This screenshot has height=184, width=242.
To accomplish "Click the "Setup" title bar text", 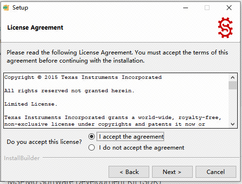I will [20, 8].
